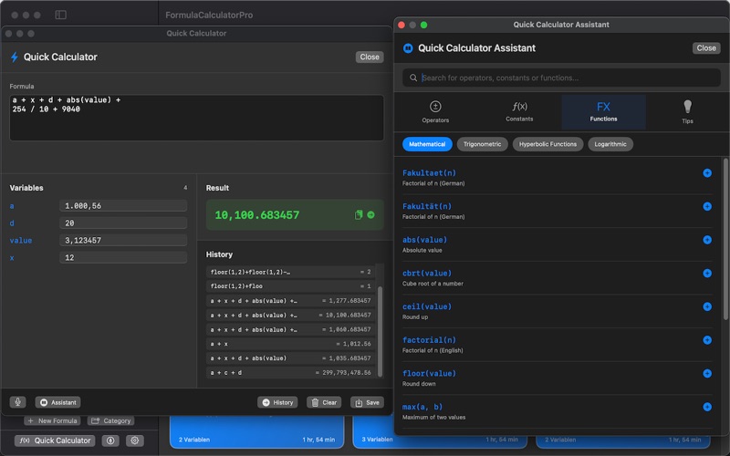Select history entry 'a + c + d'
This screenshot has height=456, width=730.
coord(290,373)
